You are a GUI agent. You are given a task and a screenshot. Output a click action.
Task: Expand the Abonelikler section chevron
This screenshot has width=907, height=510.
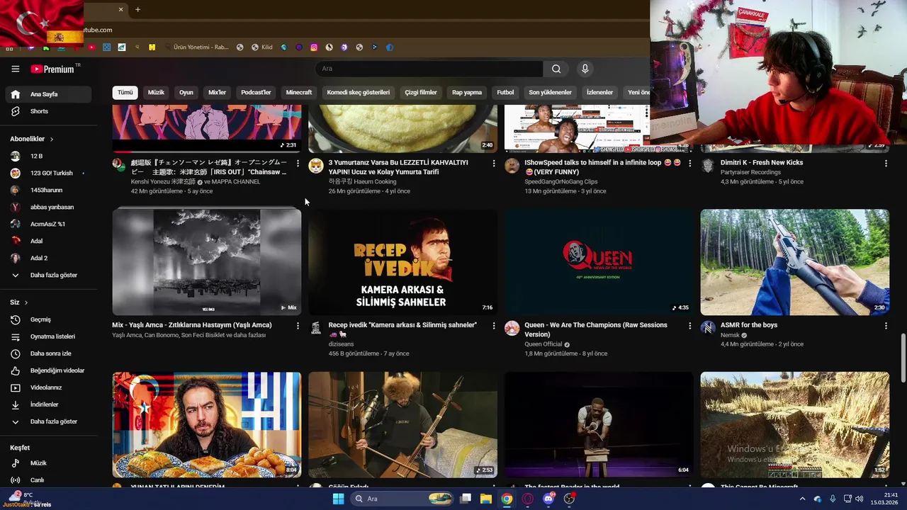pyautogui.click(x=52, y=139)
